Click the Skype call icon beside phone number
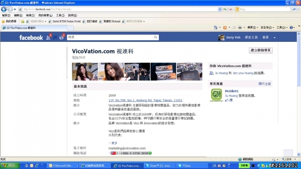The width and height of the screenshot is (301, 169). pyautogui.click(x=150, y=153)
